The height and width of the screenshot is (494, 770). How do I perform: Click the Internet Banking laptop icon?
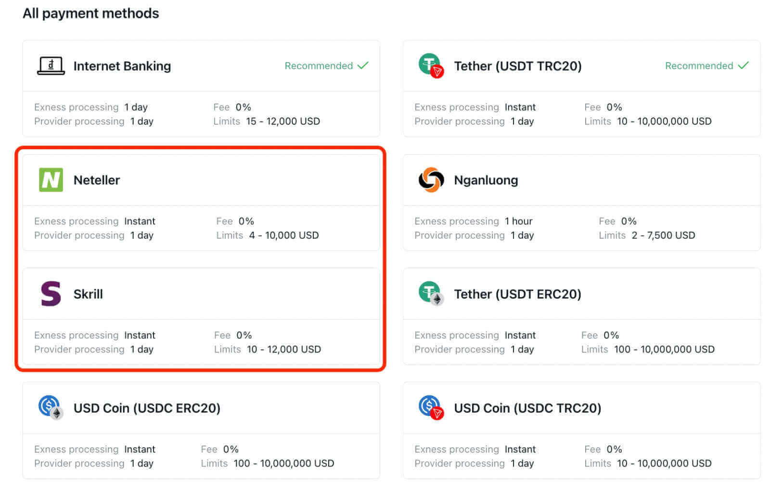tap(50, 66)
